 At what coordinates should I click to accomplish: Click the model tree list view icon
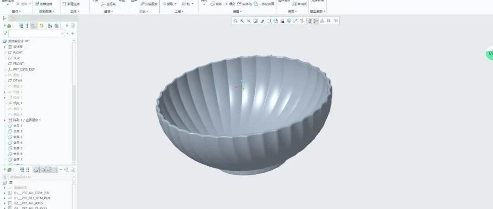pyautogui.click(x=21, y=26)
